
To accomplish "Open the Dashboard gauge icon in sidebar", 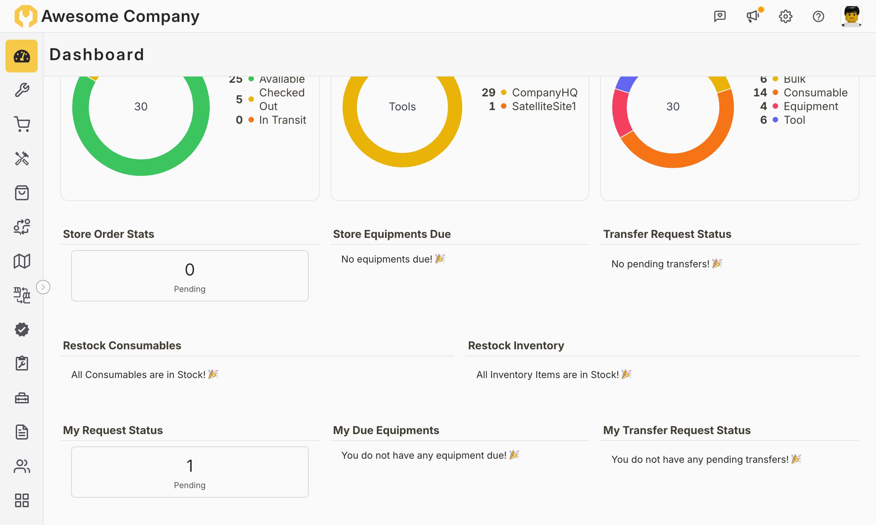I will pos(22,56).
